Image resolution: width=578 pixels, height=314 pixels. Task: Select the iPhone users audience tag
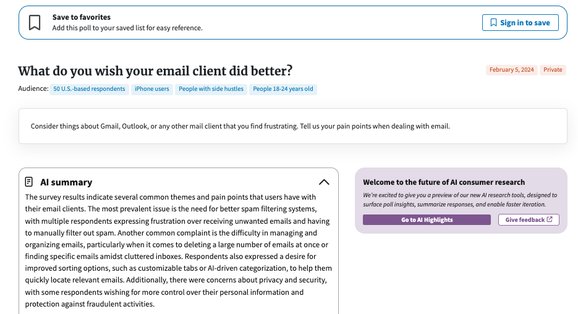(152, 89)
